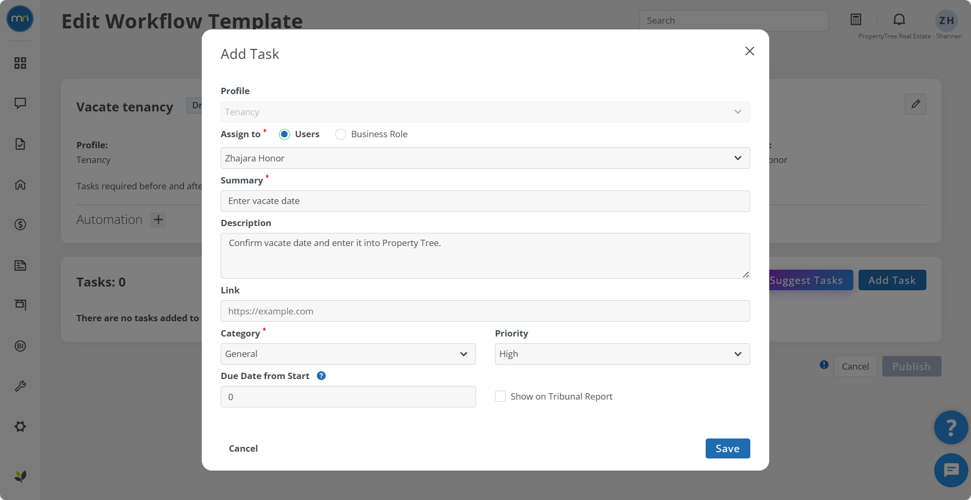Click the Due Date help question icon
Image resolution: width=971 pixels, height=500 pixels.
coord(322,375)
